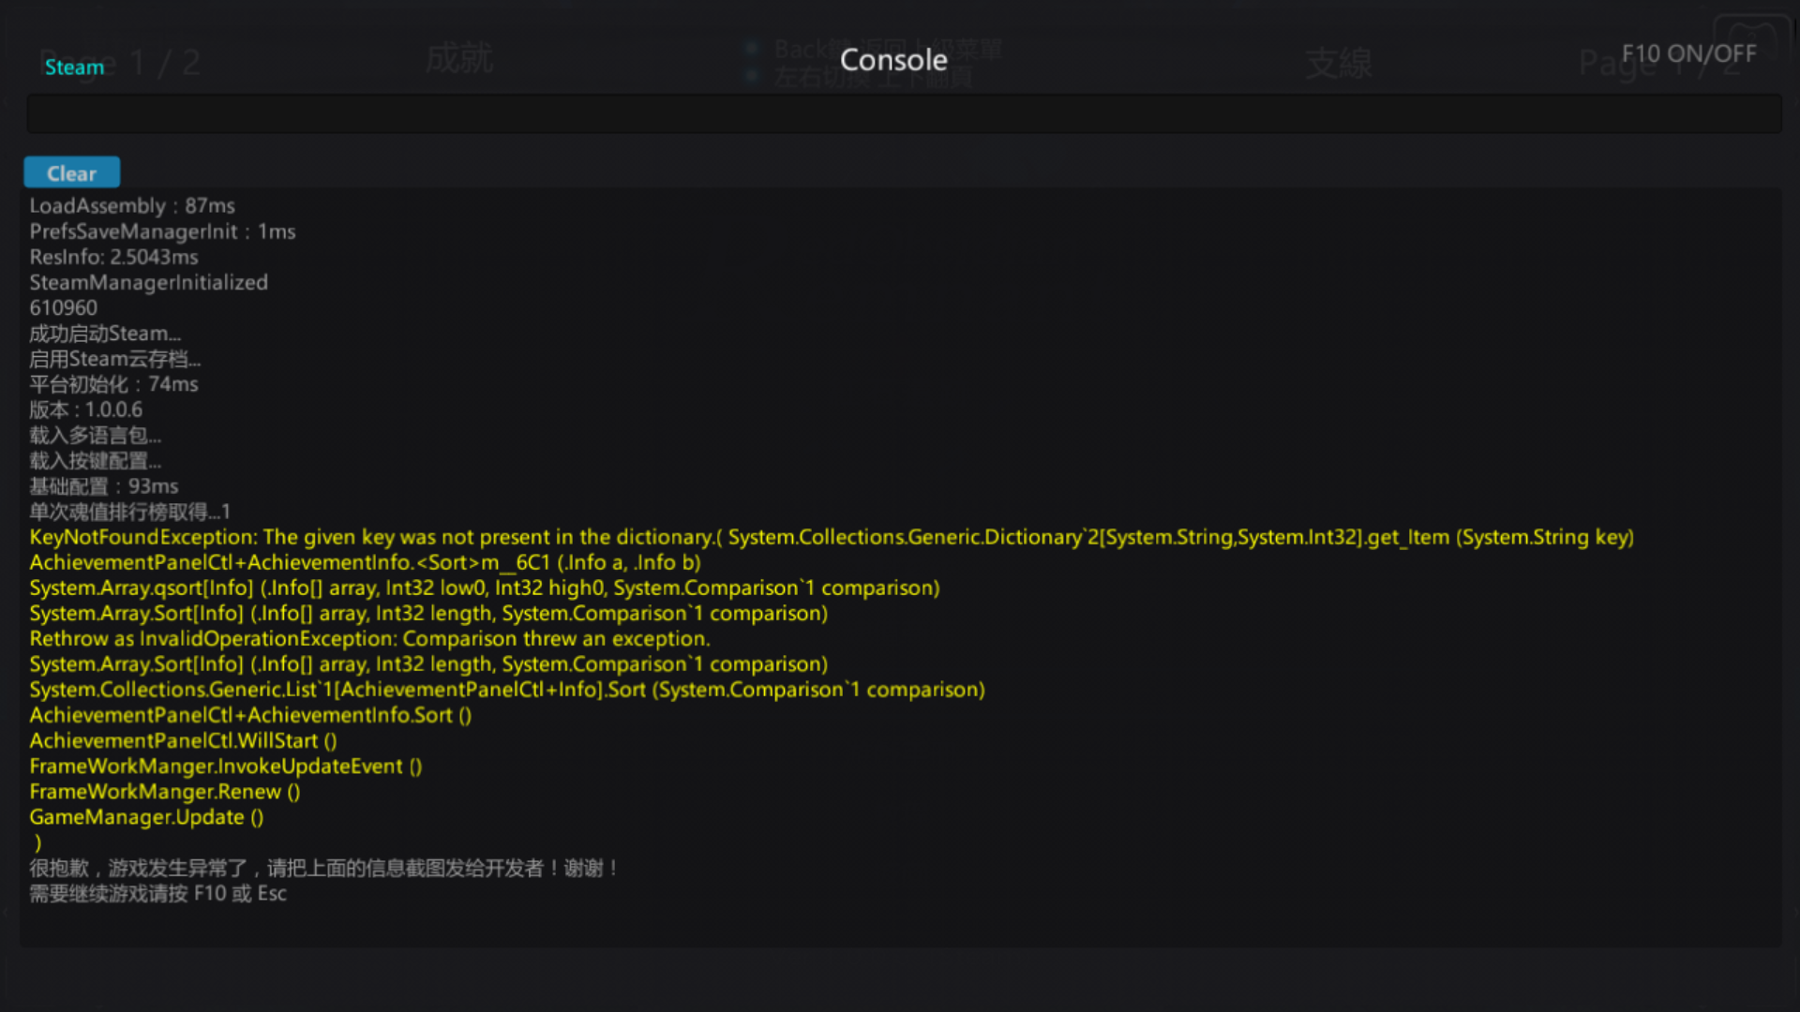
Task: Click the FrameWorkManger.Renew () stack line
Action: pyautogui.click(x=164, y=792)
